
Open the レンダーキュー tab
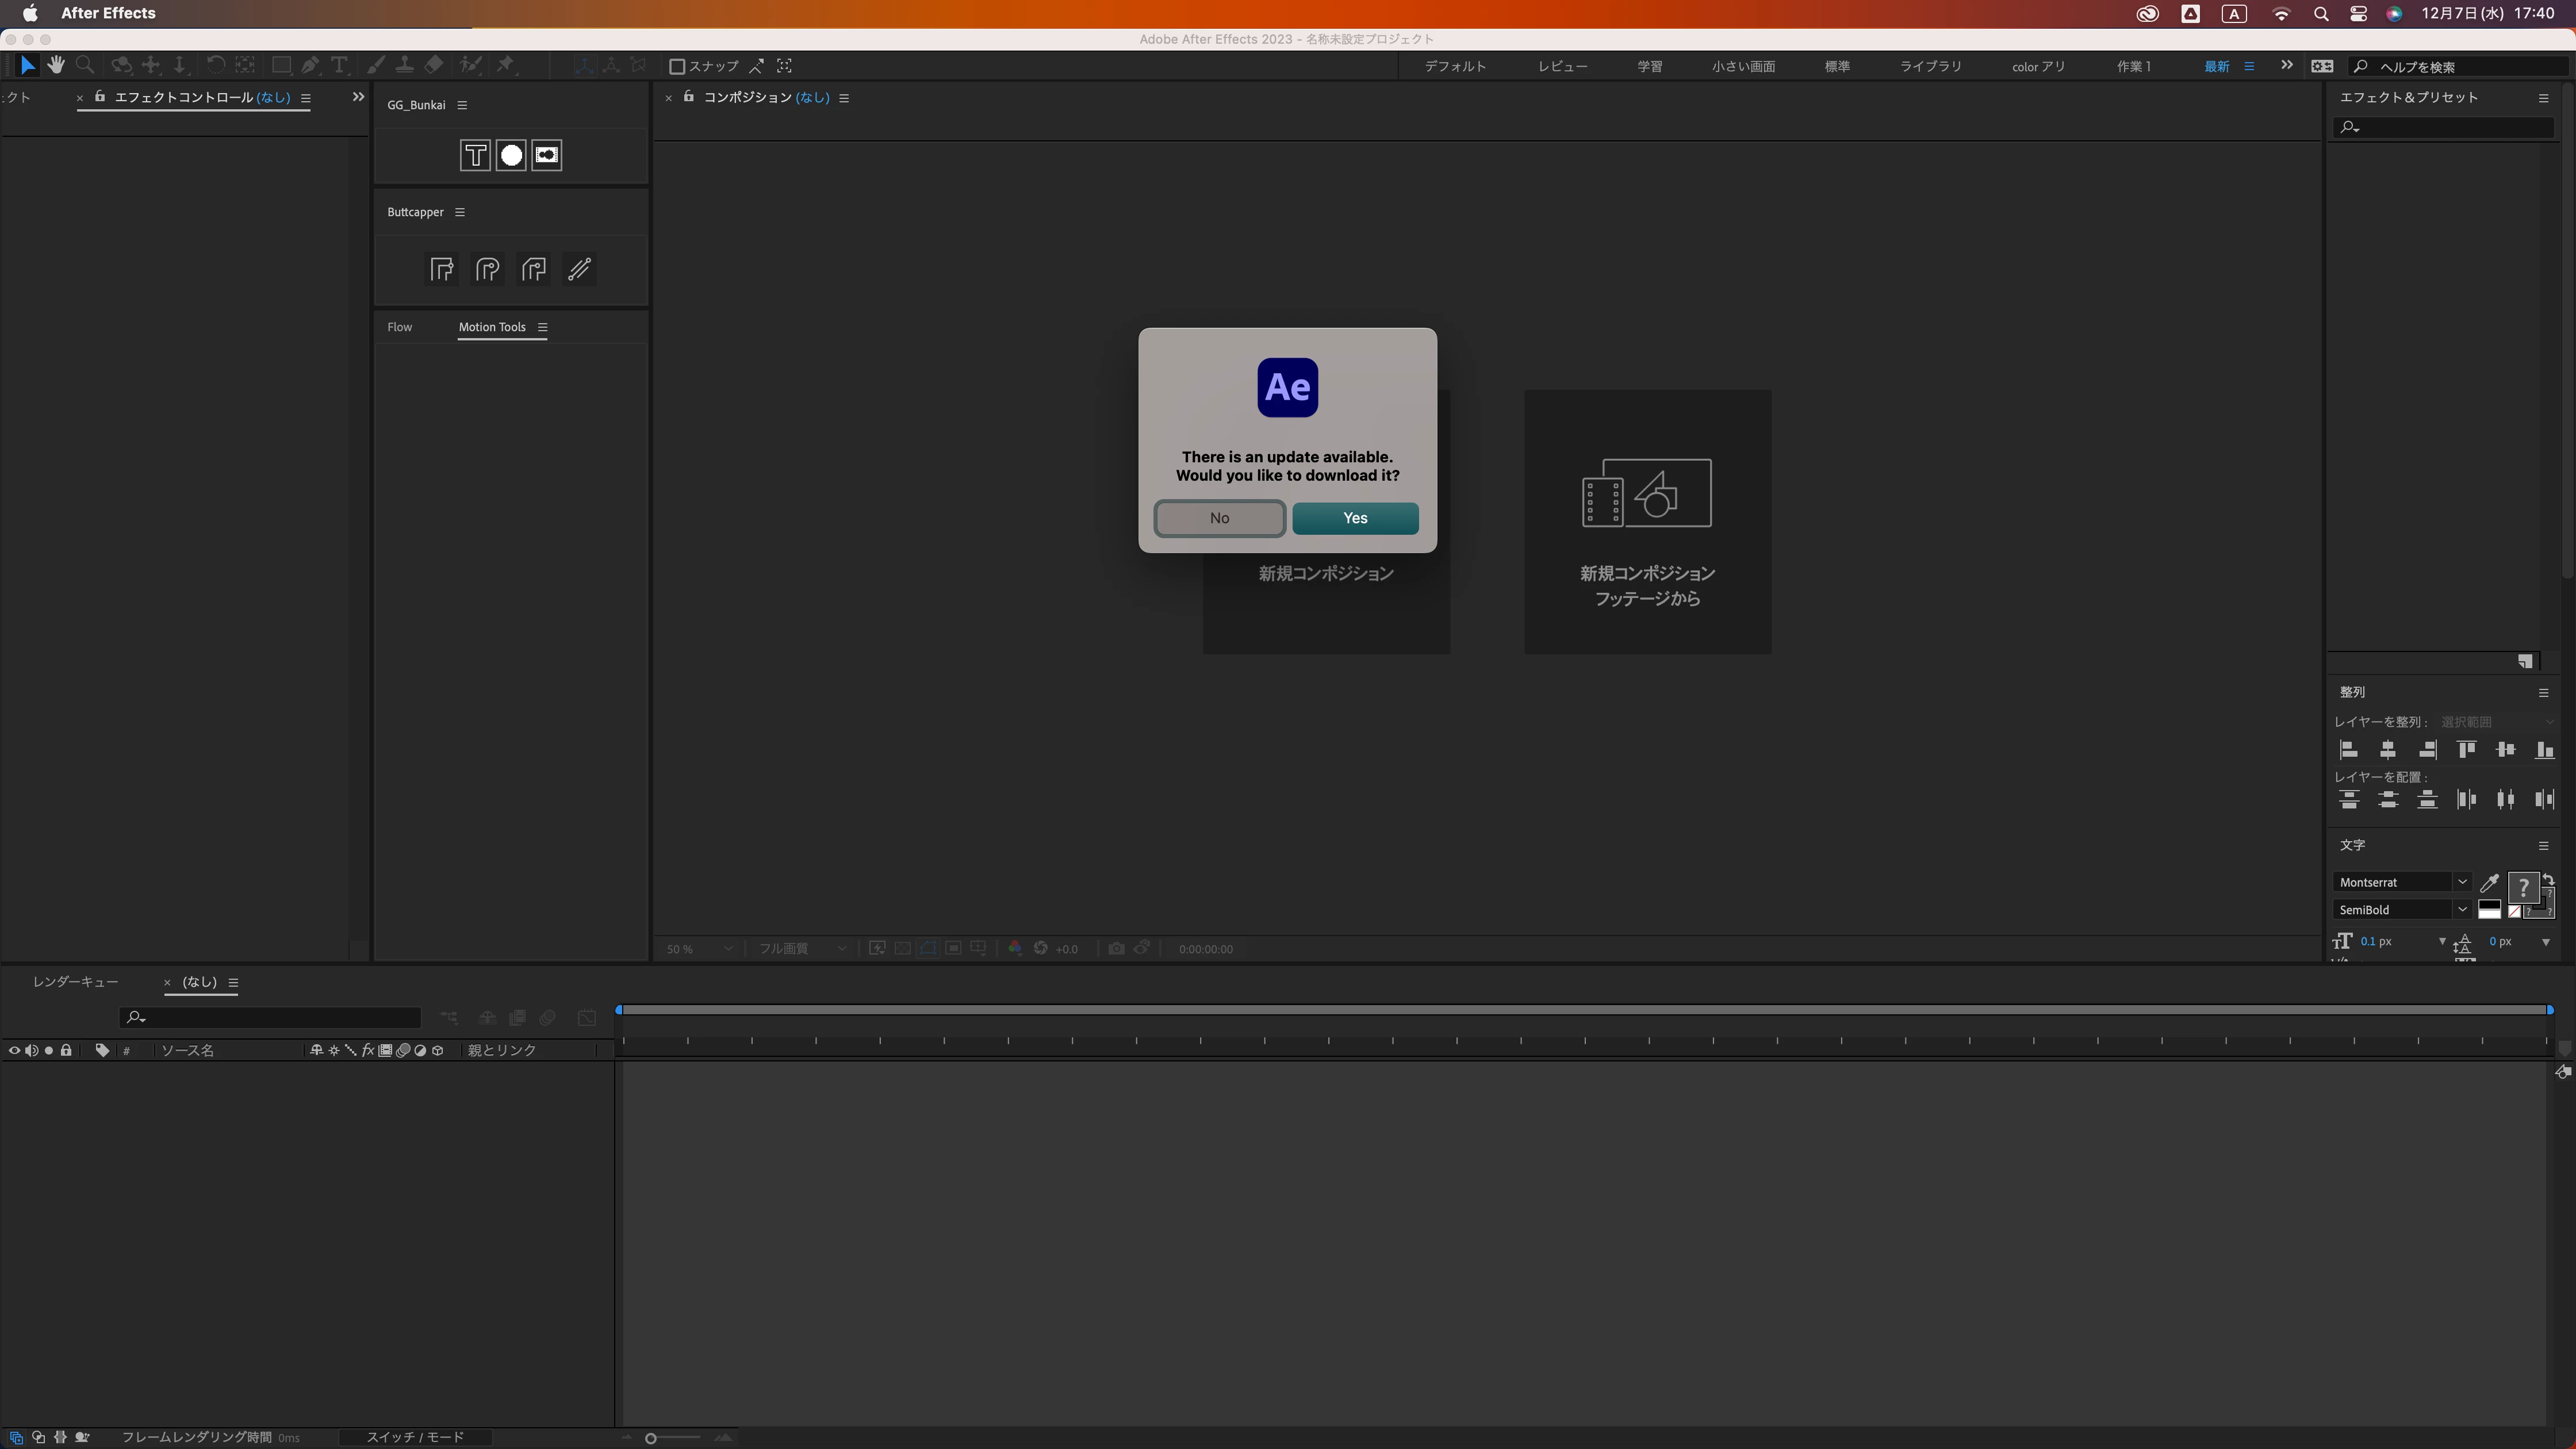point(75,982)
